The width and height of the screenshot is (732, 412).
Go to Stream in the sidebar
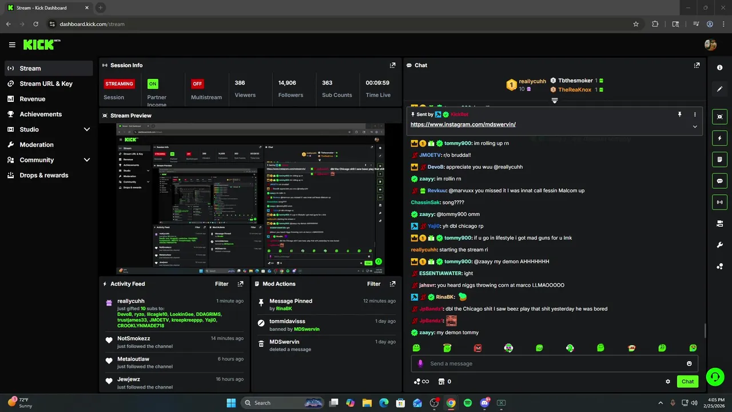49,68
